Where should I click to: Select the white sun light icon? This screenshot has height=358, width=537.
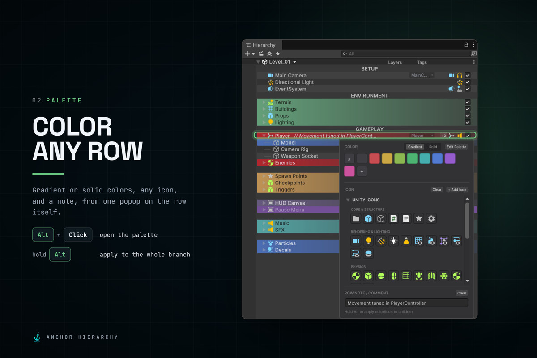click(393, 241)
